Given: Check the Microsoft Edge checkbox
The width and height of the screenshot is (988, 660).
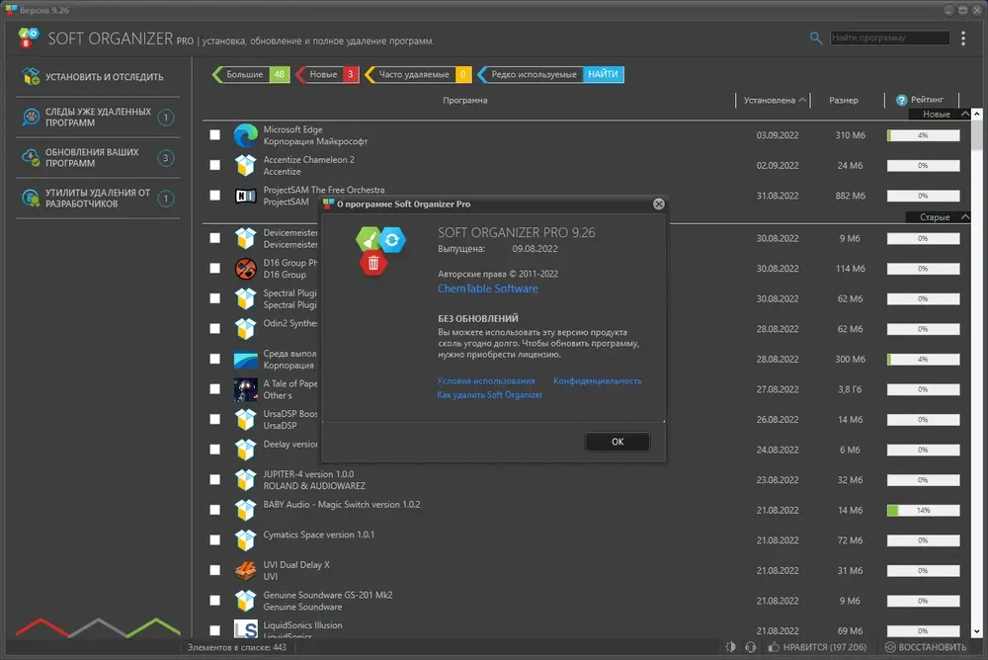Looking at the screenshot, I should tap(214, 135).
